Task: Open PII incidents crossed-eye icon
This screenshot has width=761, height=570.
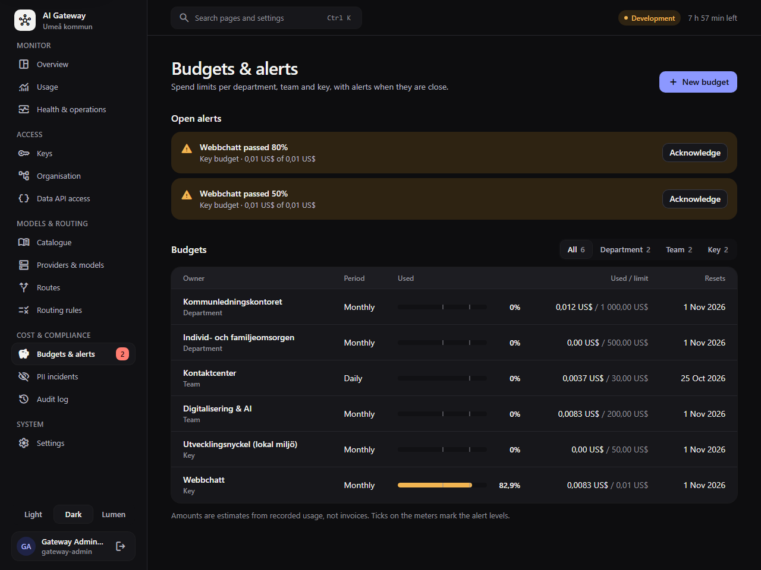Action: pos(24,376)
